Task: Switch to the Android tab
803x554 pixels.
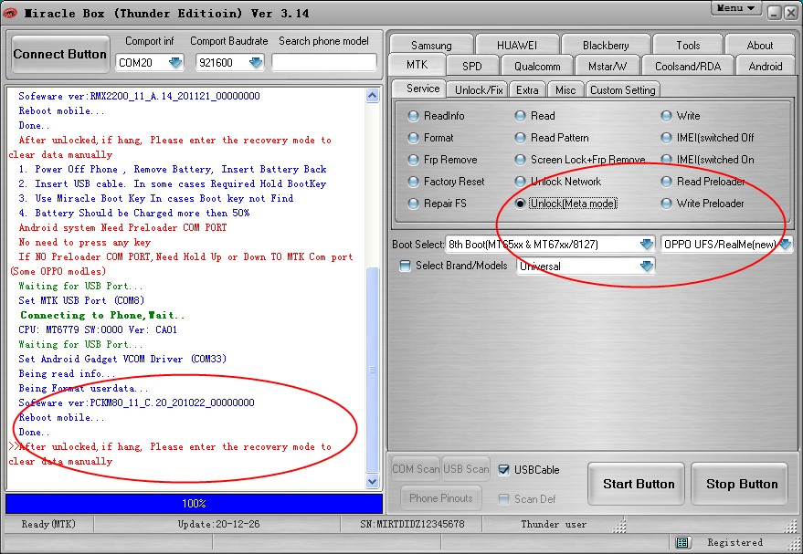Action: [x=766, y=66]
